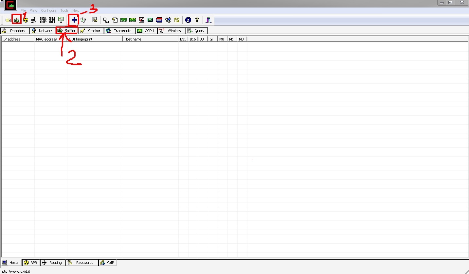Start the sniffer using the network card toolbar icon
This screenshot has width=469, height=274.
[x=17, y=20]
